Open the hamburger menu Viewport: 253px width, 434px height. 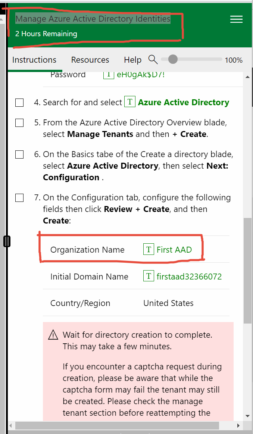point(236,19)
